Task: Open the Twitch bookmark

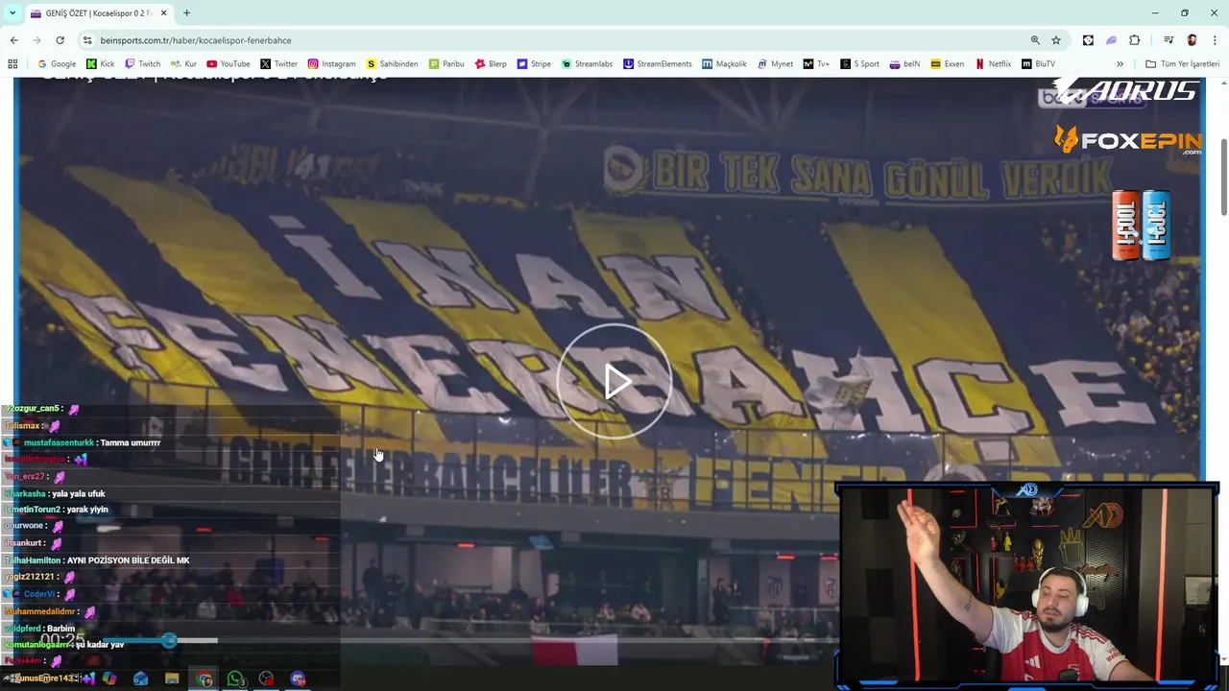Action: click(142, 64)
